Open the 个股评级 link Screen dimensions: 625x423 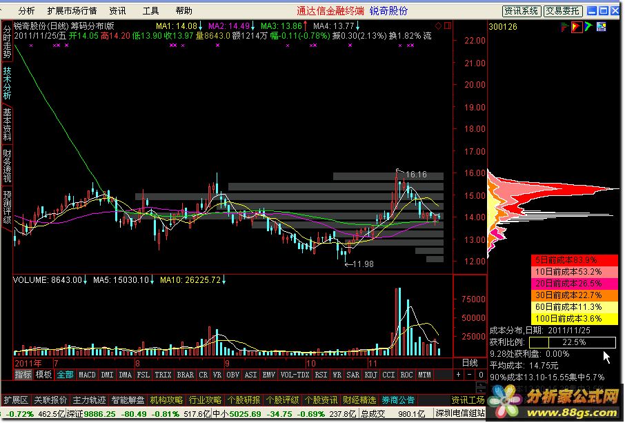click(282, 400)
